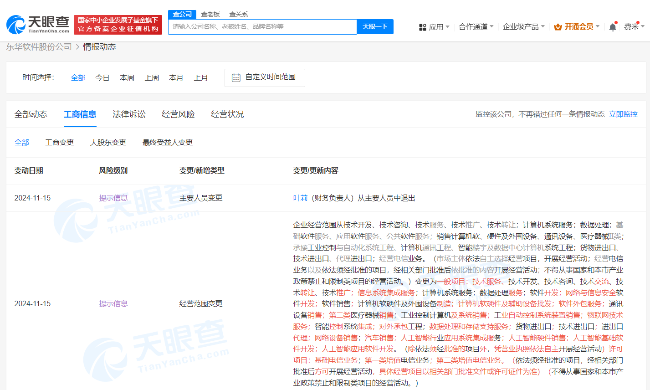Viewport: 650px width, 390px height.
Task: Go to 东华软件股份公司 breadcrumb
Action: 39,47
